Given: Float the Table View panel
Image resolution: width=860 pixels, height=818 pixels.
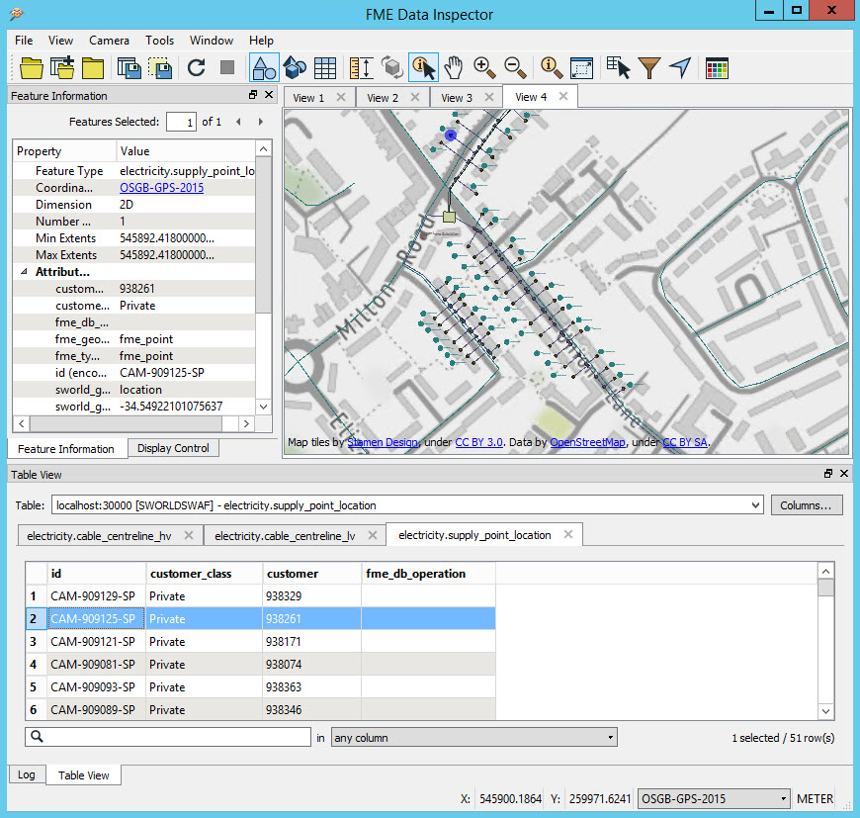Looking at the screenshot, I should (x=828, y=474).
